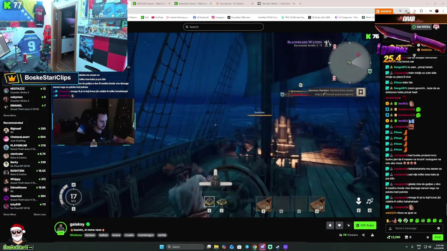The image size is (447, 251).
Task: Open Instant-Gaming bookmark
Action: click(177, 17)
